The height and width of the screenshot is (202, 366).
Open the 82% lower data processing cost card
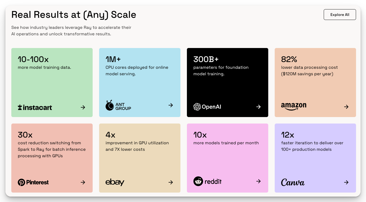pos(315,83)
